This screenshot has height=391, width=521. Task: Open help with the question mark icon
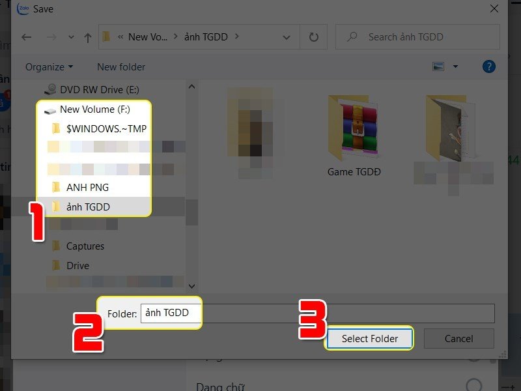(489, 66)
